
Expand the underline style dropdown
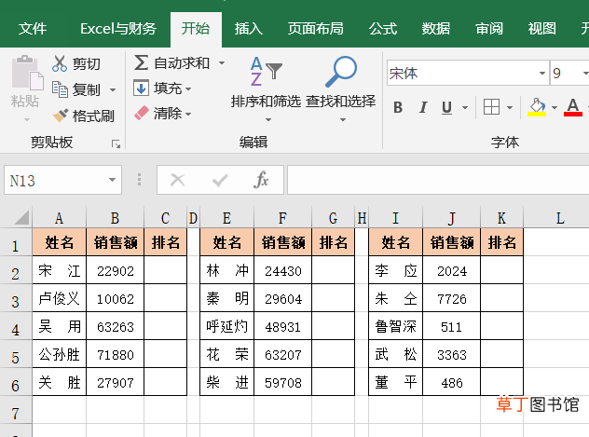tap(465, 108)
